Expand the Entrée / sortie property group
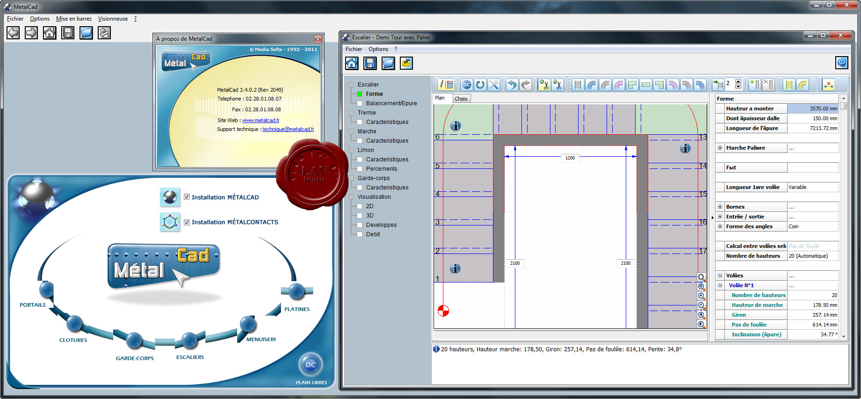The width and height of the screenshot is (861, 399). 720,217
